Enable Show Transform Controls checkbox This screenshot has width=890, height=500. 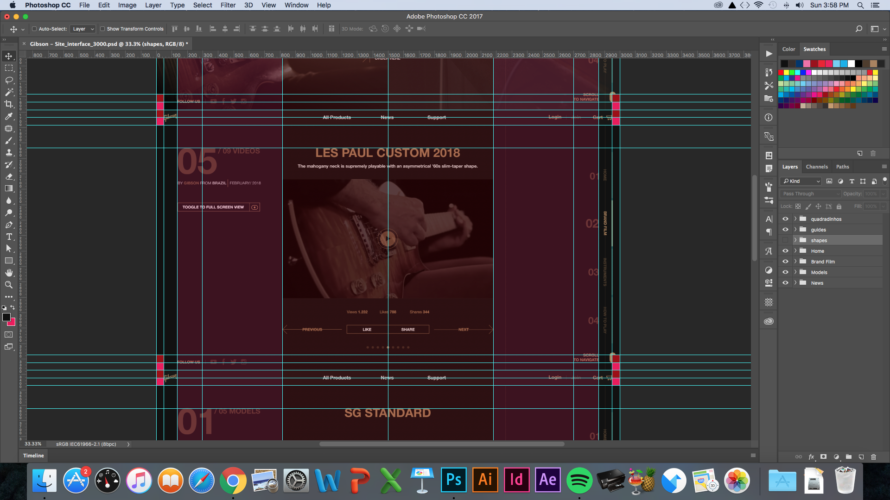102,29
